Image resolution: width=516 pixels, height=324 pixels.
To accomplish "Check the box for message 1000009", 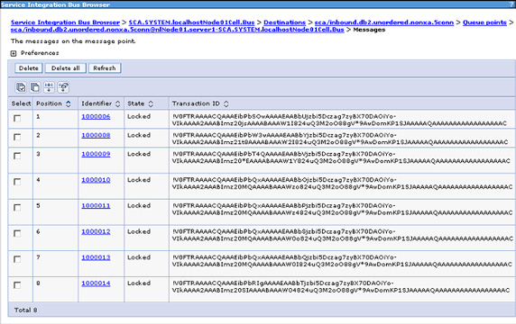I will coord(17,156).
